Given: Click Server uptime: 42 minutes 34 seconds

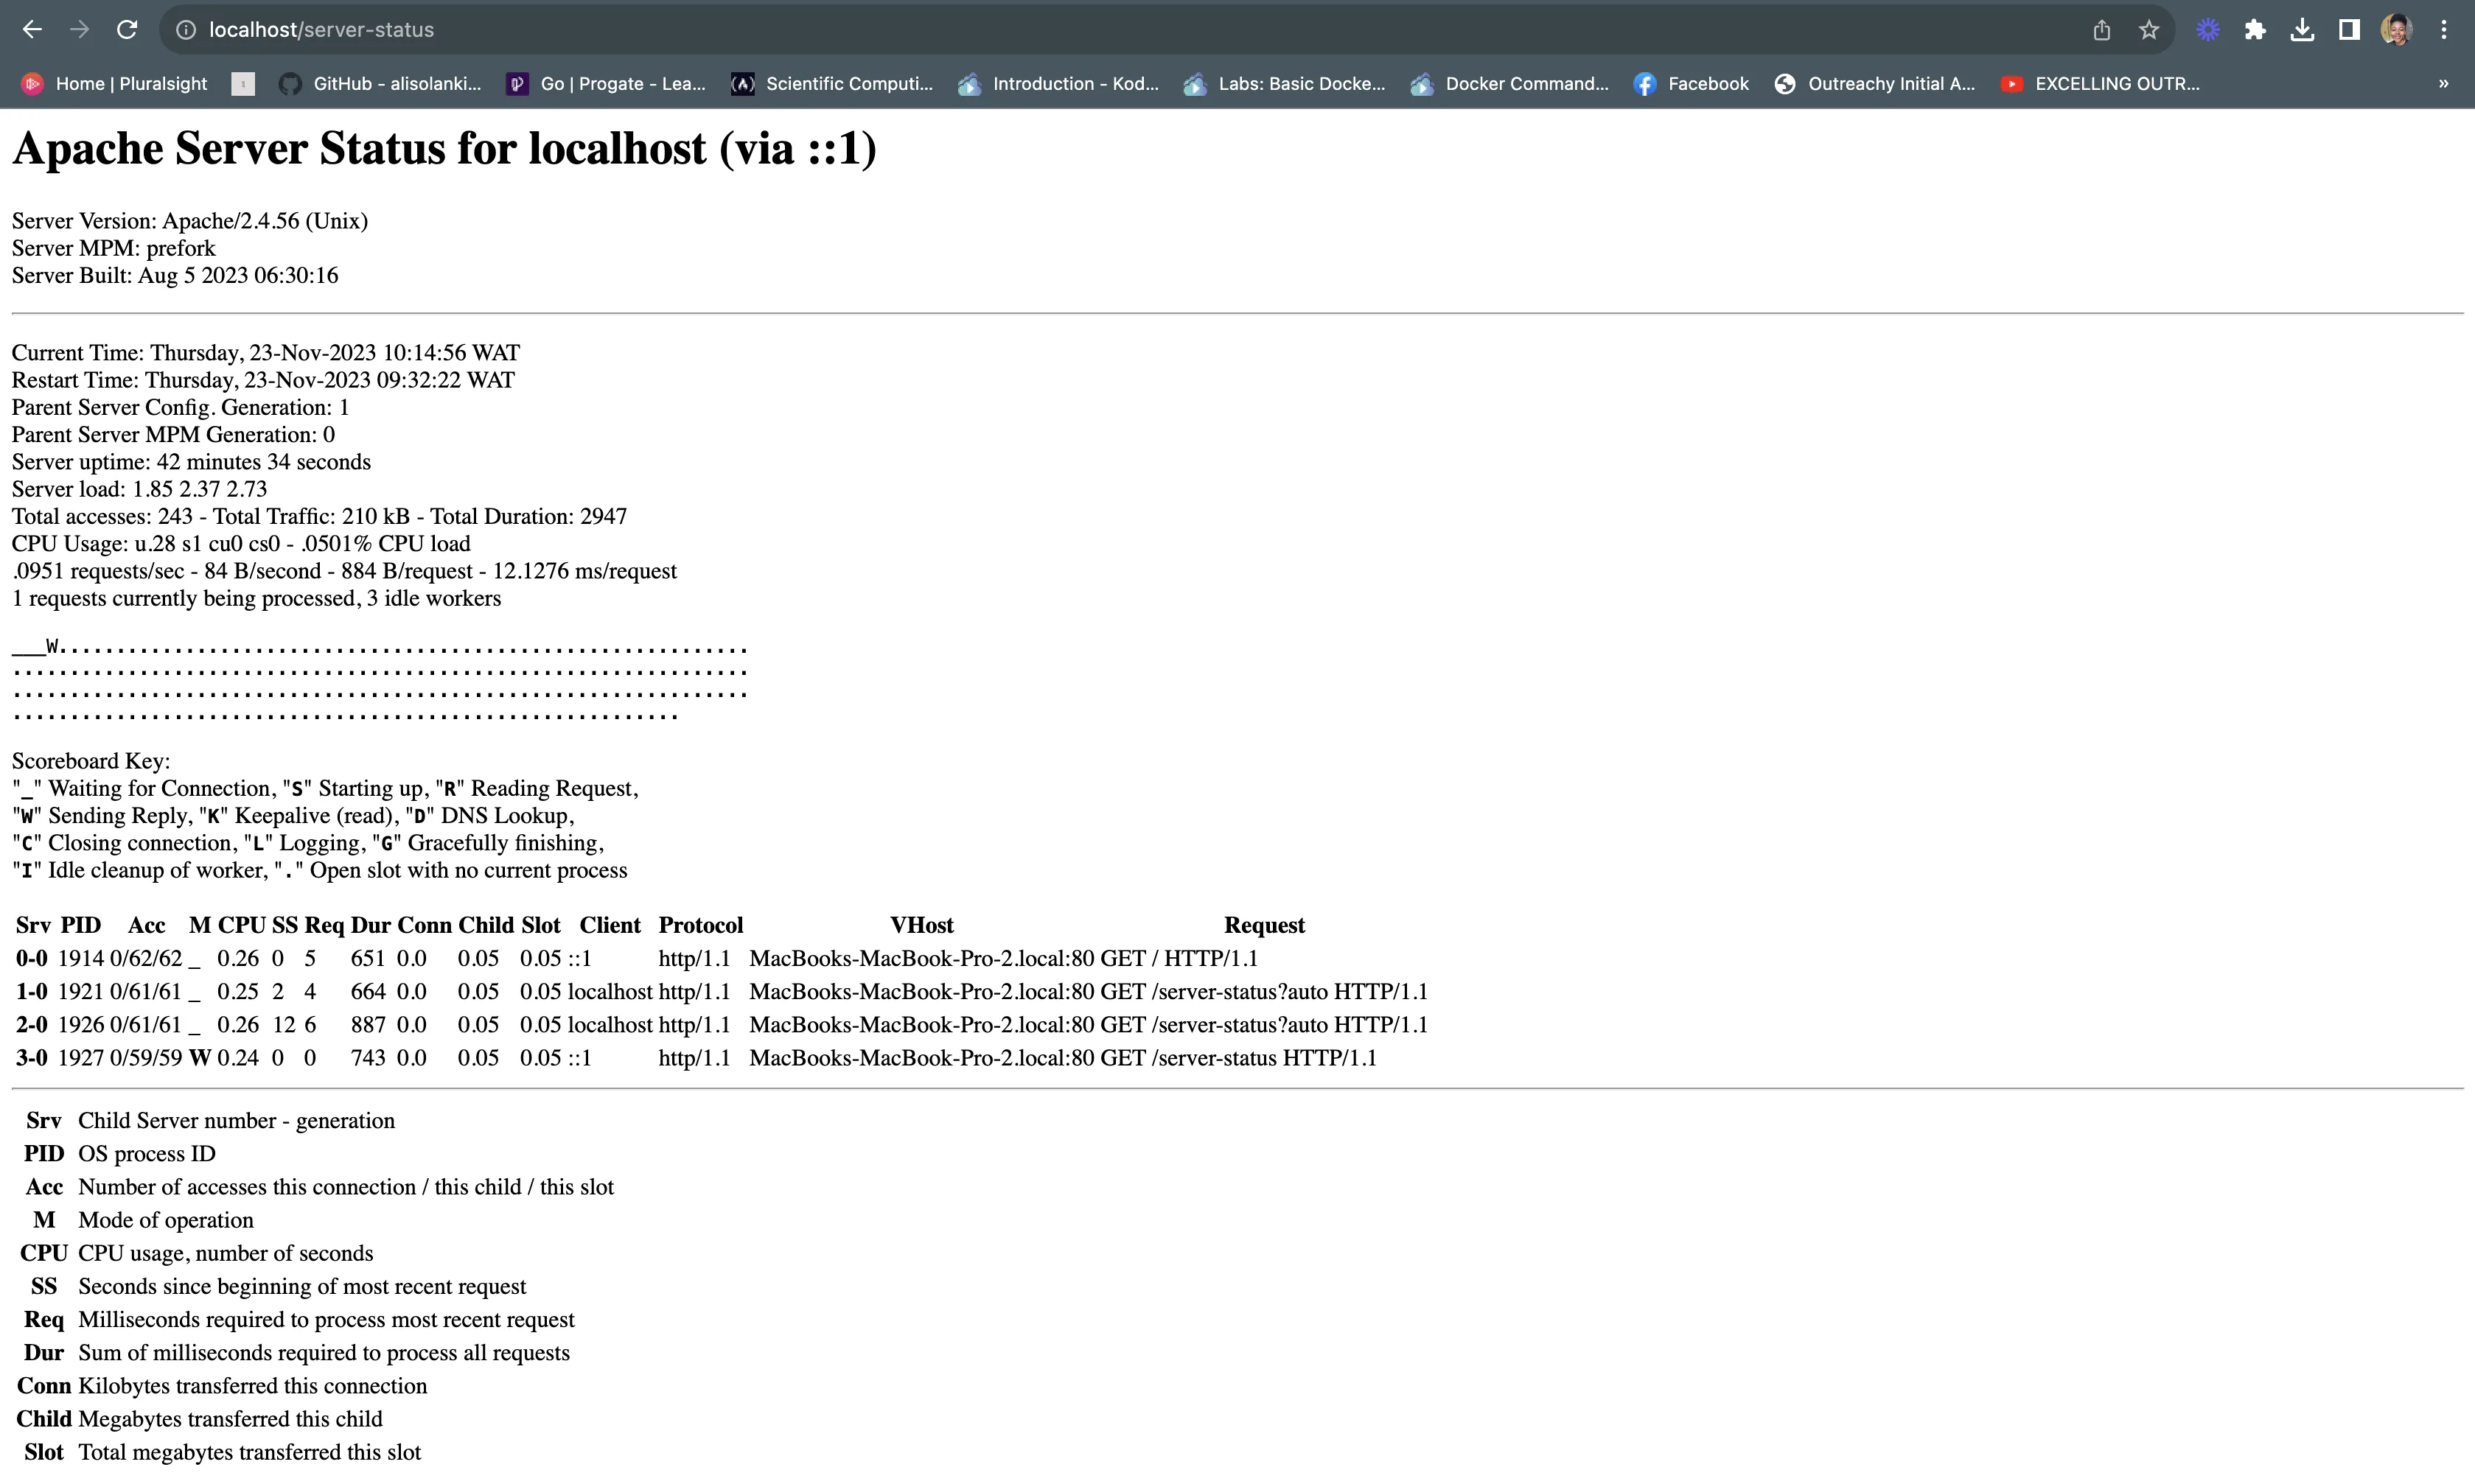Looking at the screenshot, I should [191, 462].
